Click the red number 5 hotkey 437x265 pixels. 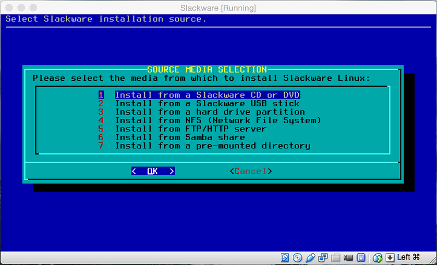pyautogui.click(x=101, y=129)
